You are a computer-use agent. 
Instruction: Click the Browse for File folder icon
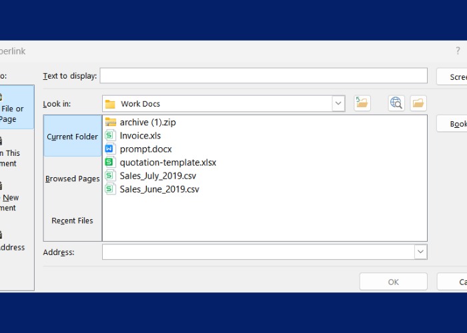coord(418,103)
